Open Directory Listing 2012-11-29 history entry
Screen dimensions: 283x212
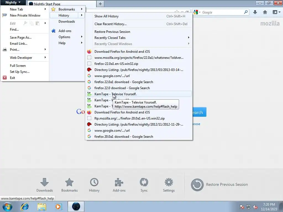pyautogui.click(x=139, y=124)
